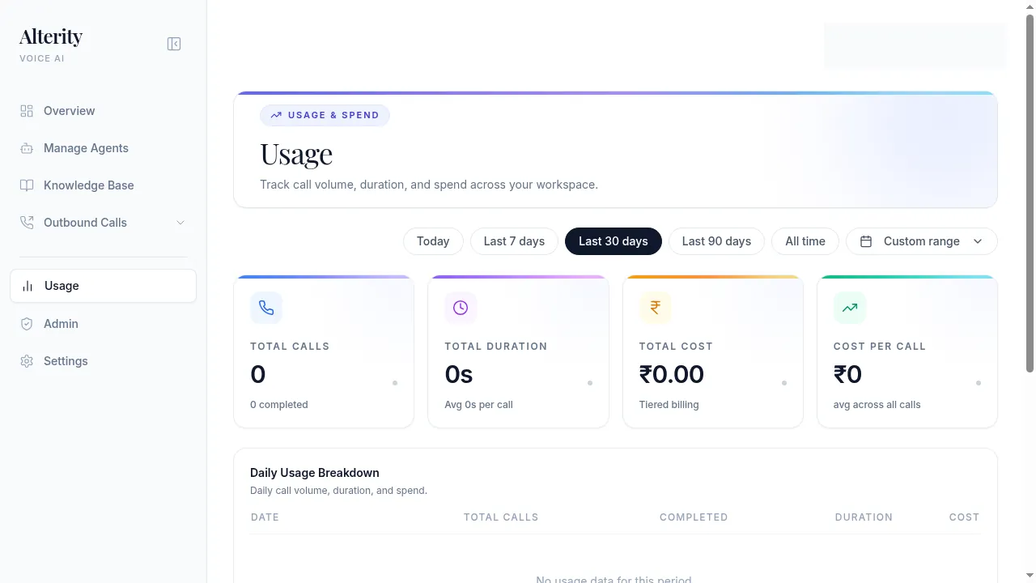Show All time usage

pos(805,241)
